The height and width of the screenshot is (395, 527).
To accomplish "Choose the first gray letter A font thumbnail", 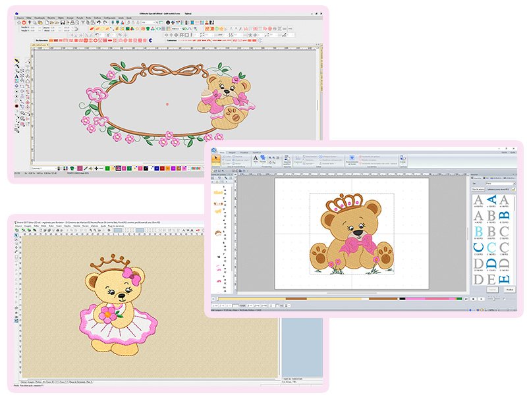I will (478, 200).
